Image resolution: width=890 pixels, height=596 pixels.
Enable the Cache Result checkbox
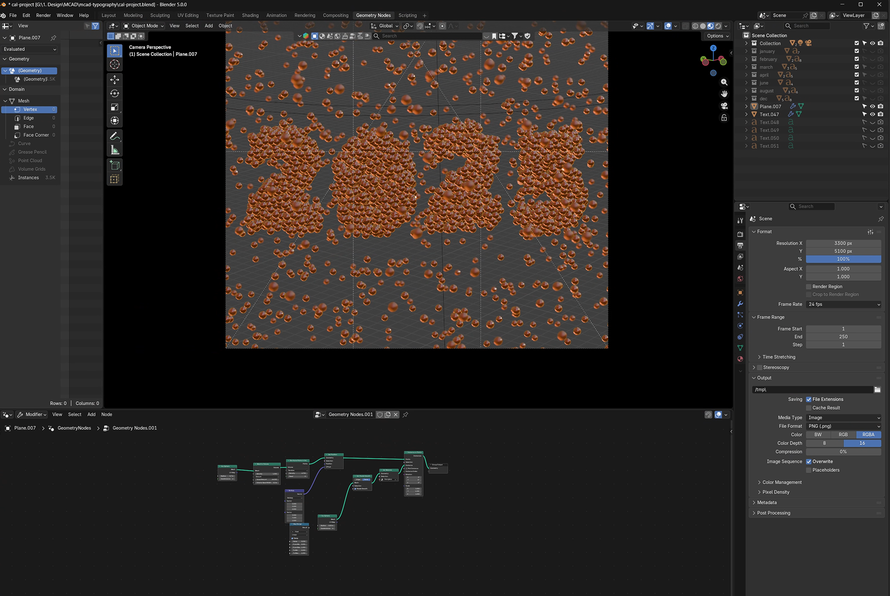click(809, 408)
